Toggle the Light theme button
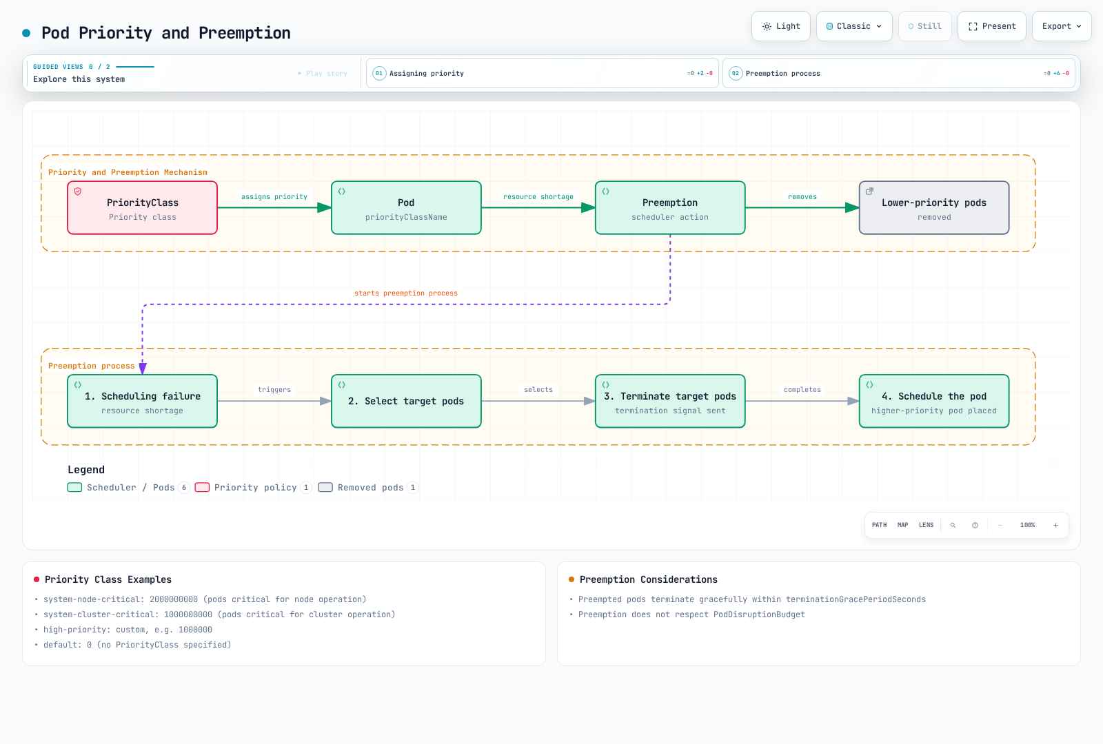1103x744 pixels. tap(781, 26)
